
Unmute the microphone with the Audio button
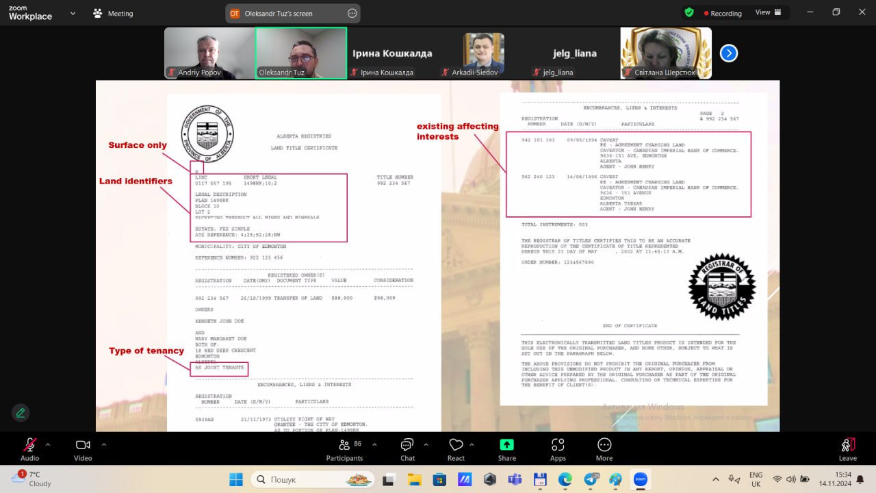point(29,449)
